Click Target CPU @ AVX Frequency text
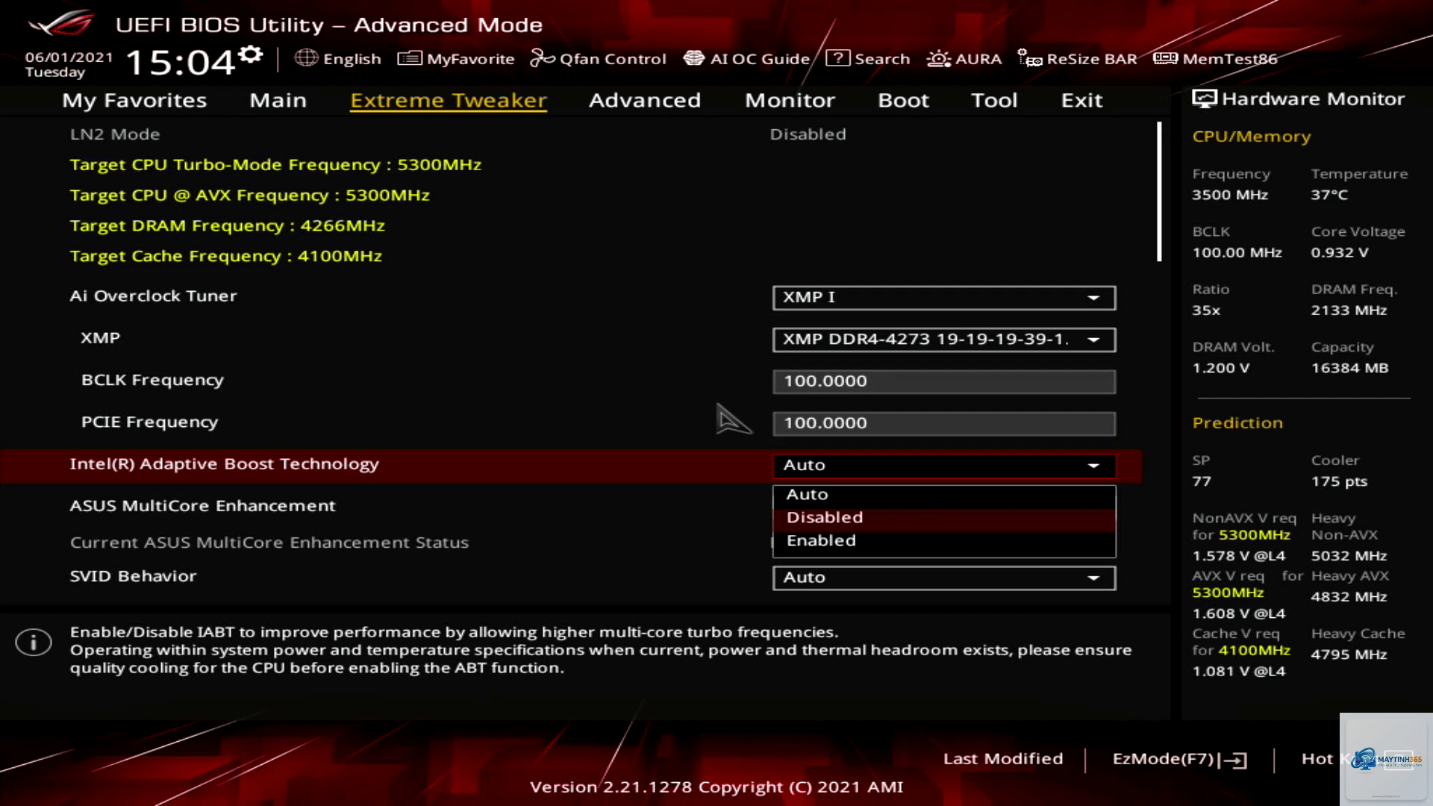This screenshot has height=806, width=1433. pyautogui.click(x=249, y=196)
